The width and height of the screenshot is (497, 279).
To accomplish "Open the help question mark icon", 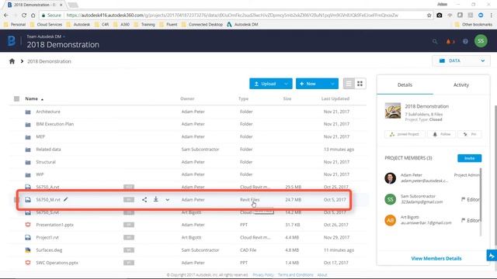I will [x=465, y=41].
